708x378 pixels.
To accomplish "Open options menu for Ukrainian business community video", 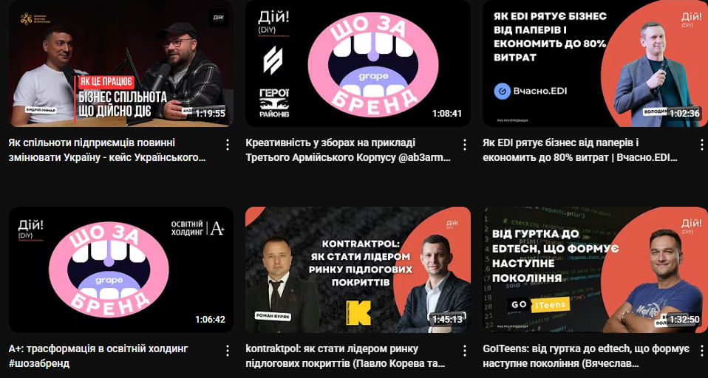I will tap(228, 145).
